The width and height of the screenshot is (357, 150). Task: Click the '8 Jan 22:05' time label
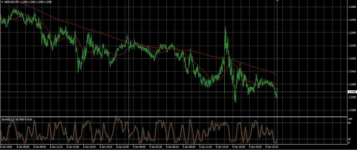coord(123,147)
